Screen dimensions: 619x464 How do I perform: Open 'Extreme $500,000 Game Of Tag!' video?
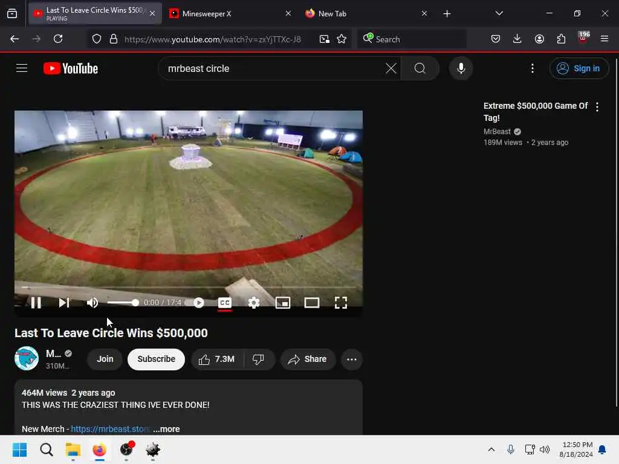[536, 112]
